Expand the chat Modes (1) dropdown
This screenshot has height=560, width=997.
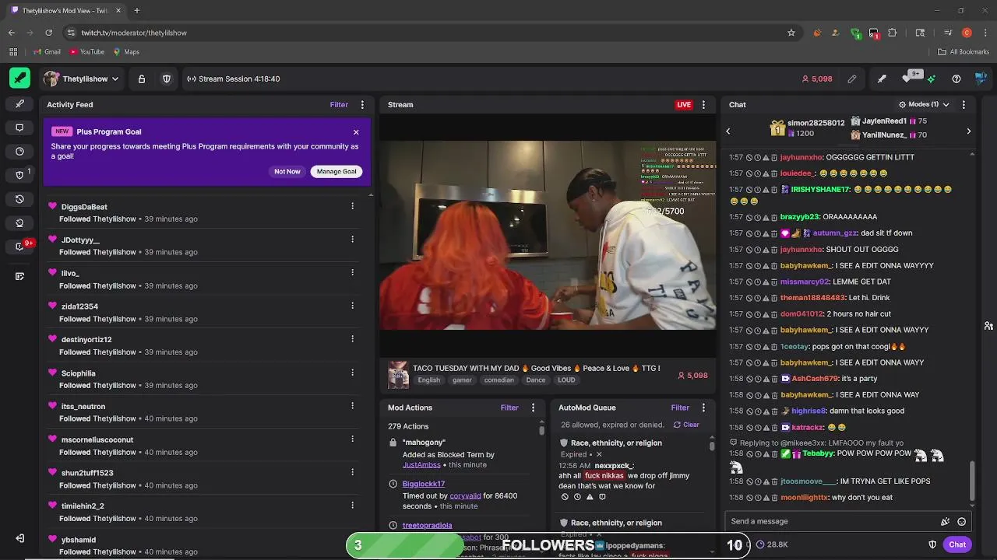pos(923,104)
